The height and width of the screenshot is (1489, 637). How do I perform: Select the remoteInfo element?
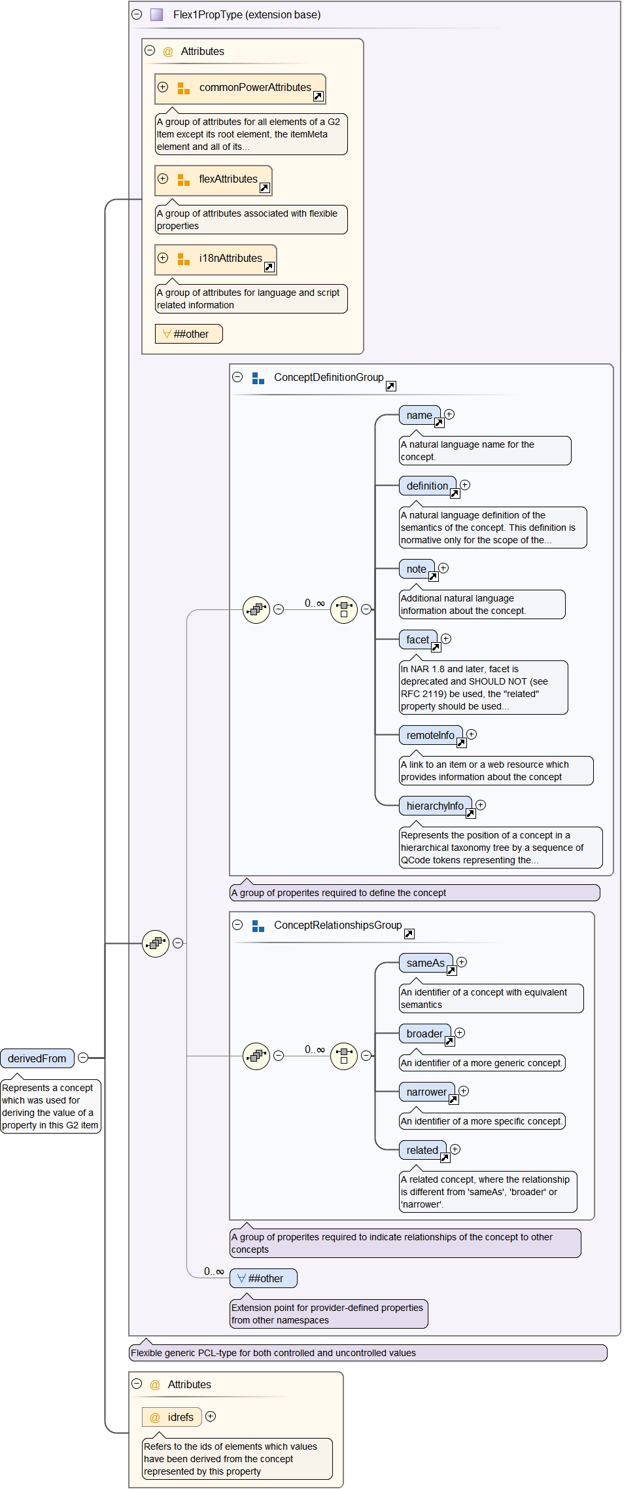430,735
